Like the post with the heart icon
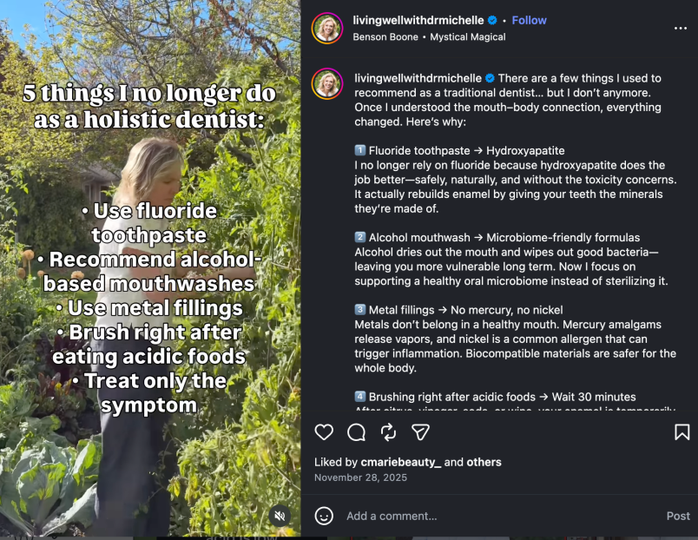The image size is (698, 540). [324, 432]
